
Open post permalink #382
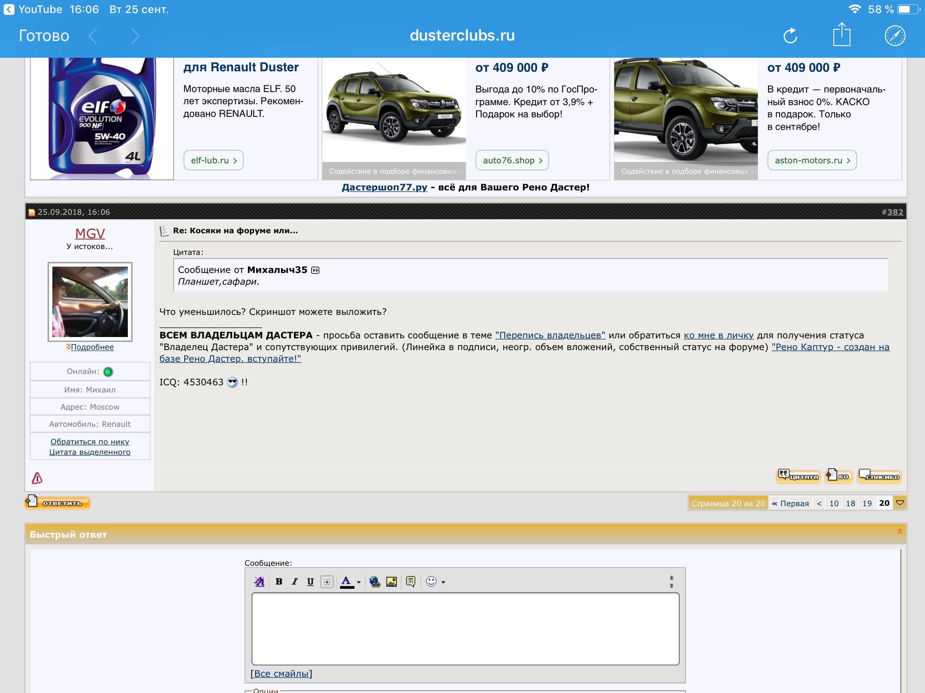[895, 212]
